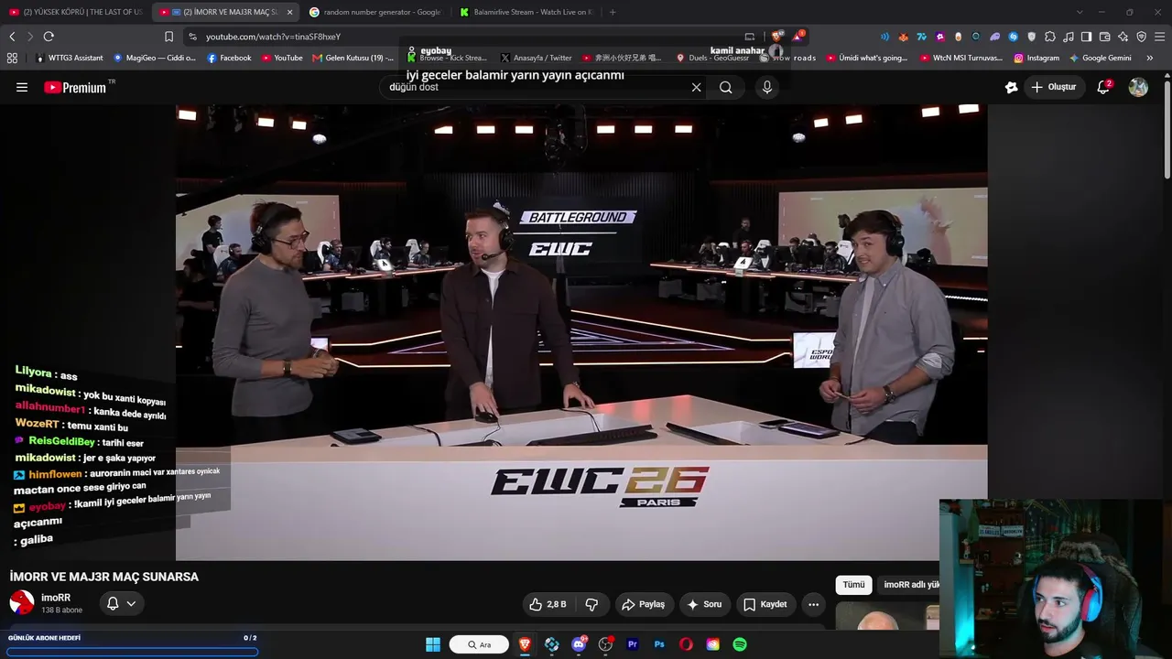Open the tab search dropdown arrow
The width and height of the screenshot is (1172, 659).
pos(1080,12)
